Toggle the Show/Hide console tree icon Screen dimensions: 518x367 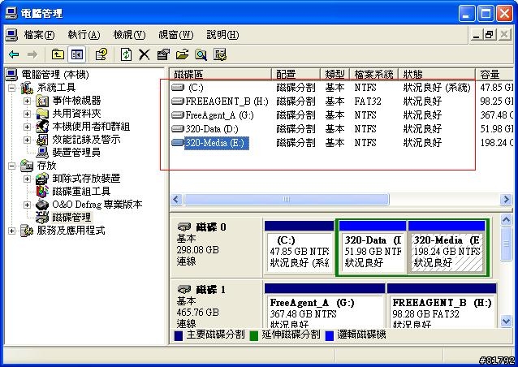tap(77, 54)
